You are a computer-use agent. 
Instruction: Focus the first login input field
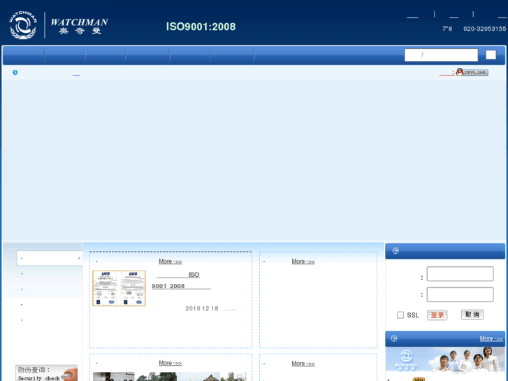460,274
